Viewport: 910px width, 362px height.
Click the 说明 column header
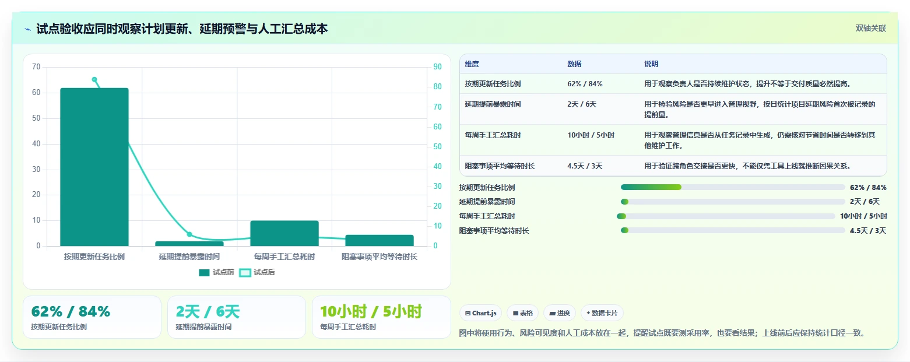point(651,64)
